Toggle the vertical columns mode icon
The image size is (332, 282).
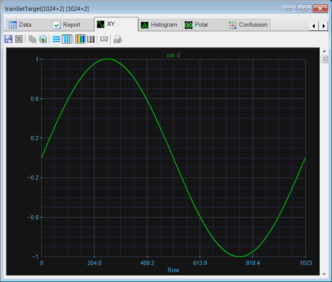pyautogui.click(x=67, y=39)
